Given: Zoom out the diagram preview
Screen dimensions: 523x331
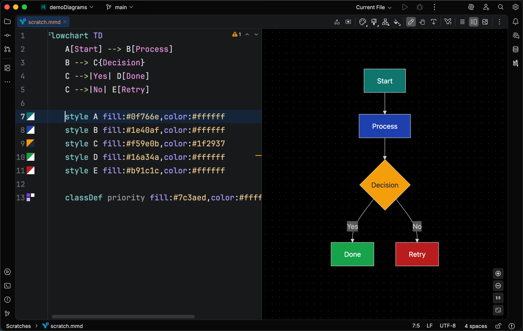Looking at the screenshot, I should pyautogui.click(x=498, y=286).
